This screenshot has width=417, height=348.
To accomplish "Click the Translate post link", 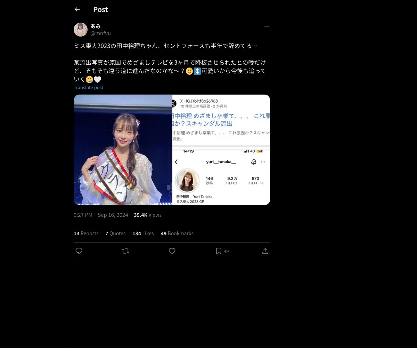I will point(88,87).
